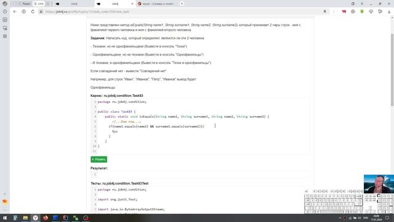
Task: Open the downloads arrow icon in toolbar
Action: point(389,12)
